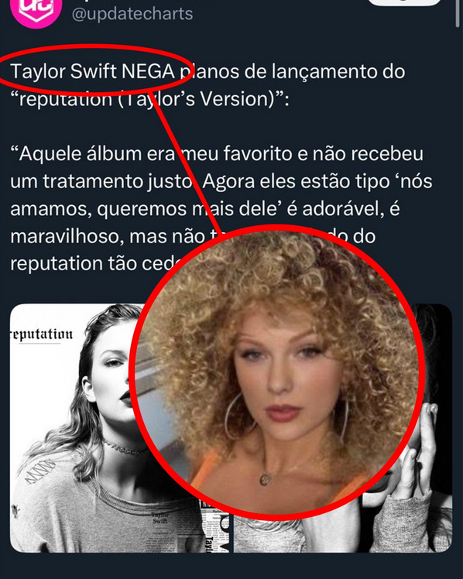The width and height of the screenshot is (463, 579).
Task: Click the choker necklace on the album cover
Action: (125, 447)
